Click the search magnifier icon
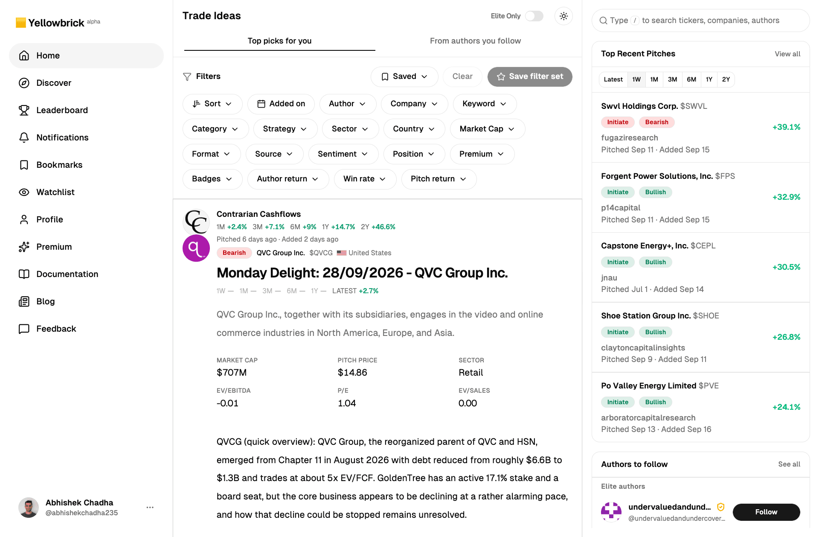This screenshot has height=537, width=819. (603, 20)
